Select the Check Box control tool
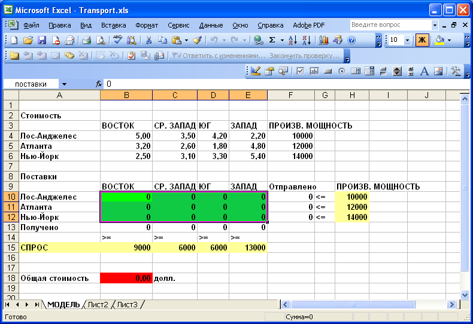Screen dimensions: 473x324 (300, 71)
